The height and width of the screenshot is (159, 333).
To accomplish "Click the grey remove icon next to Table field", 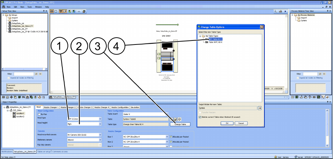I will [179, 119].
